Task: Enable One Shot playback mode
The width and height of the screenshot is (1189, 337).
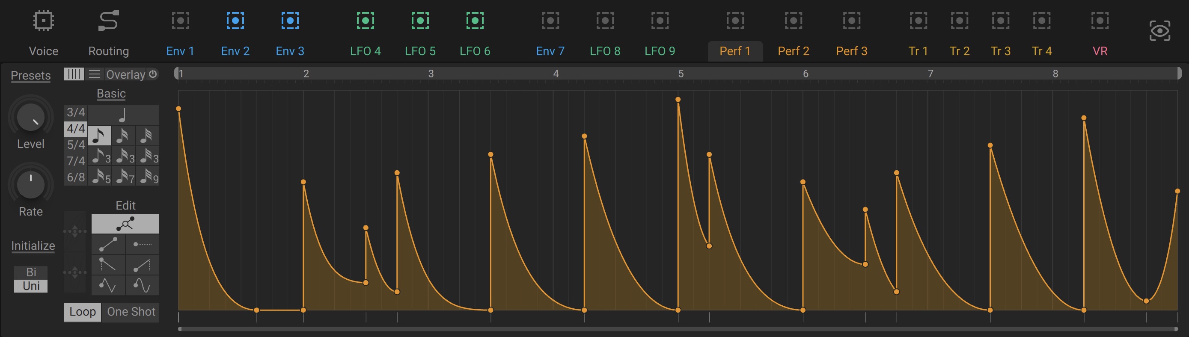Action: (131, 312)
